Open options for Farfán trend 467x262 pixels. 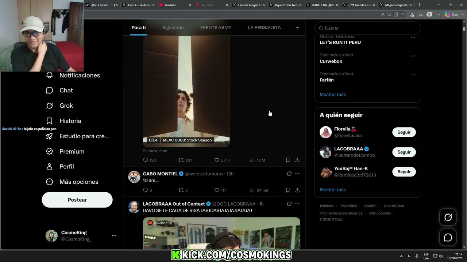(413, 75)
